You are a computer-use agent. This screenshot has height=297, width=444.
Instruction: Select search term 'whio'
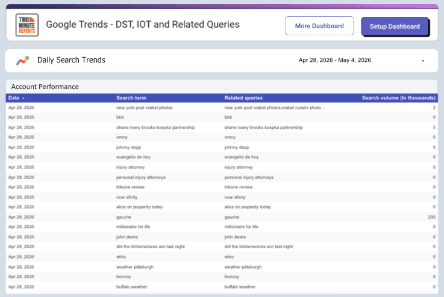pyautogui.click(x=121, y=256)
